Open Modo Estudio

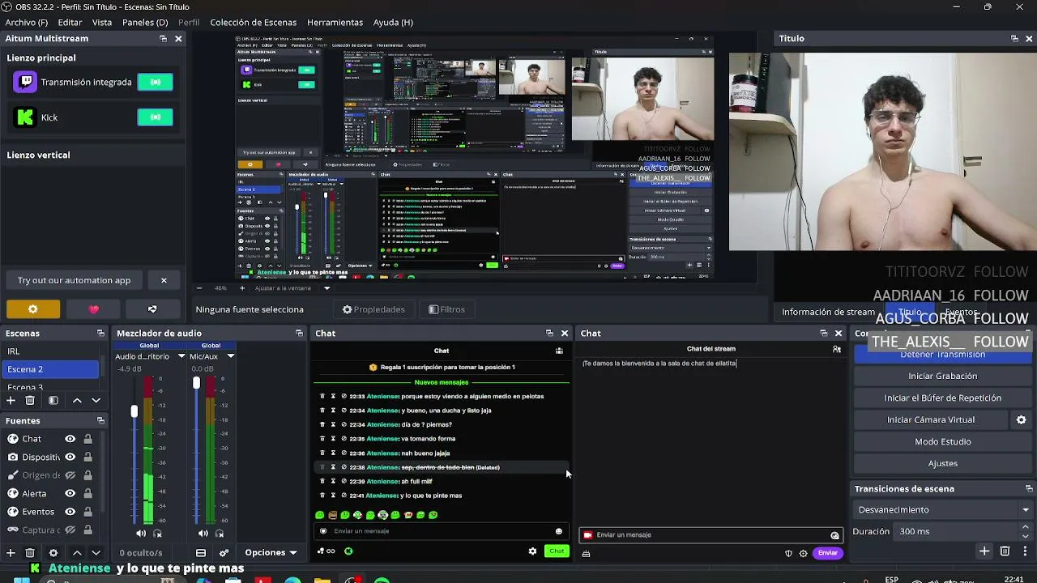point(943,441)
